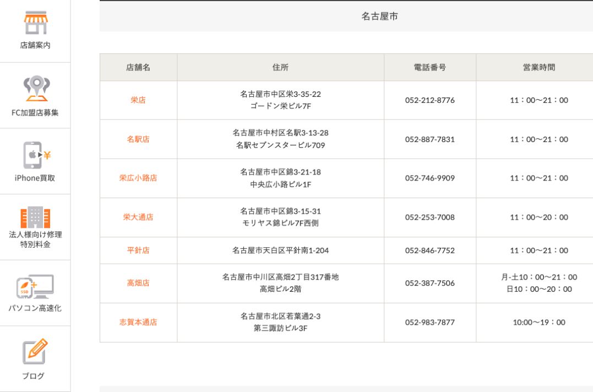Select 志賀本通店 hours 10:00〜19：00
Image resolution: width=593 pixels, height=392 pixels.
[539, 323]
